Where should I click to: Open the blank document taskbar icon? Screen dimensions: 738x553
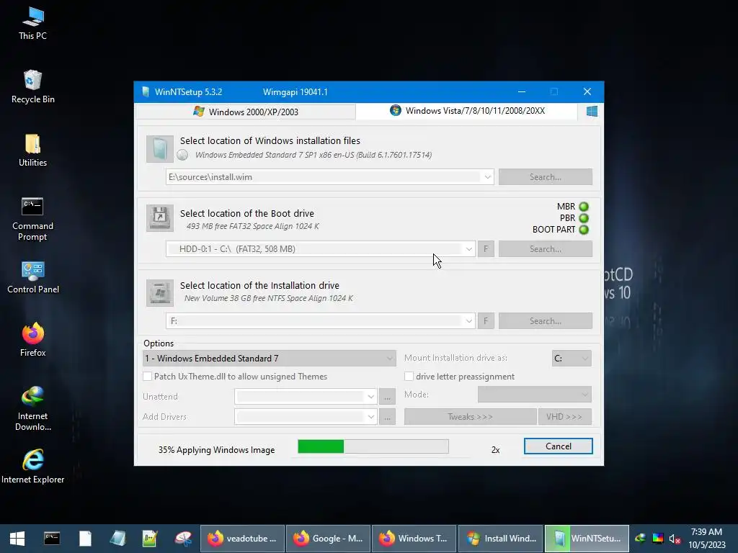[x=85, y=539]
